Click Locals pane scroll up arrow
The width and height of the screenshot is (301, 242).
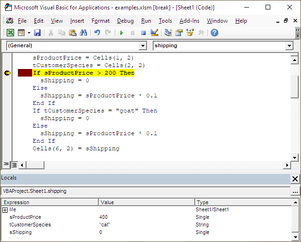(x=295, y=202)
